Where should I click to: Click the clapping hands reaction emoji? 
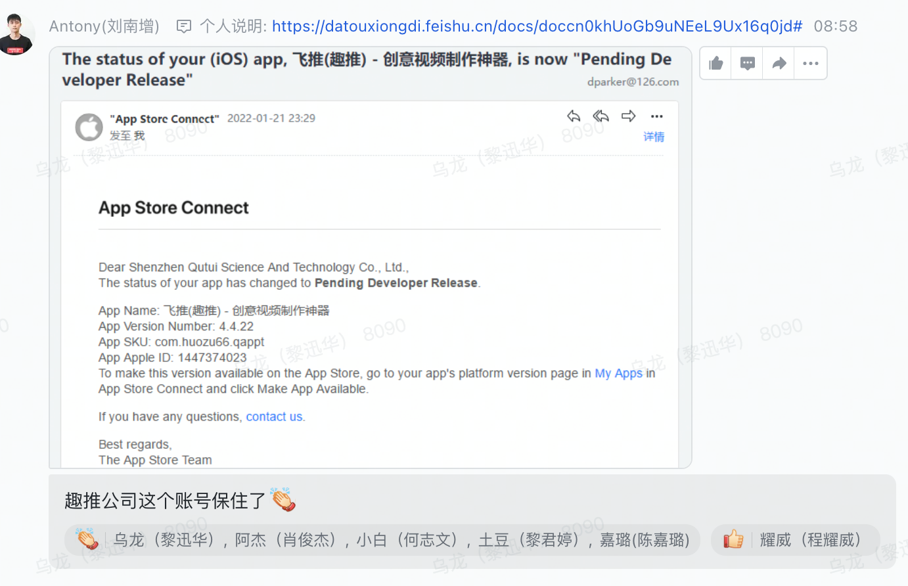point(87,540)
